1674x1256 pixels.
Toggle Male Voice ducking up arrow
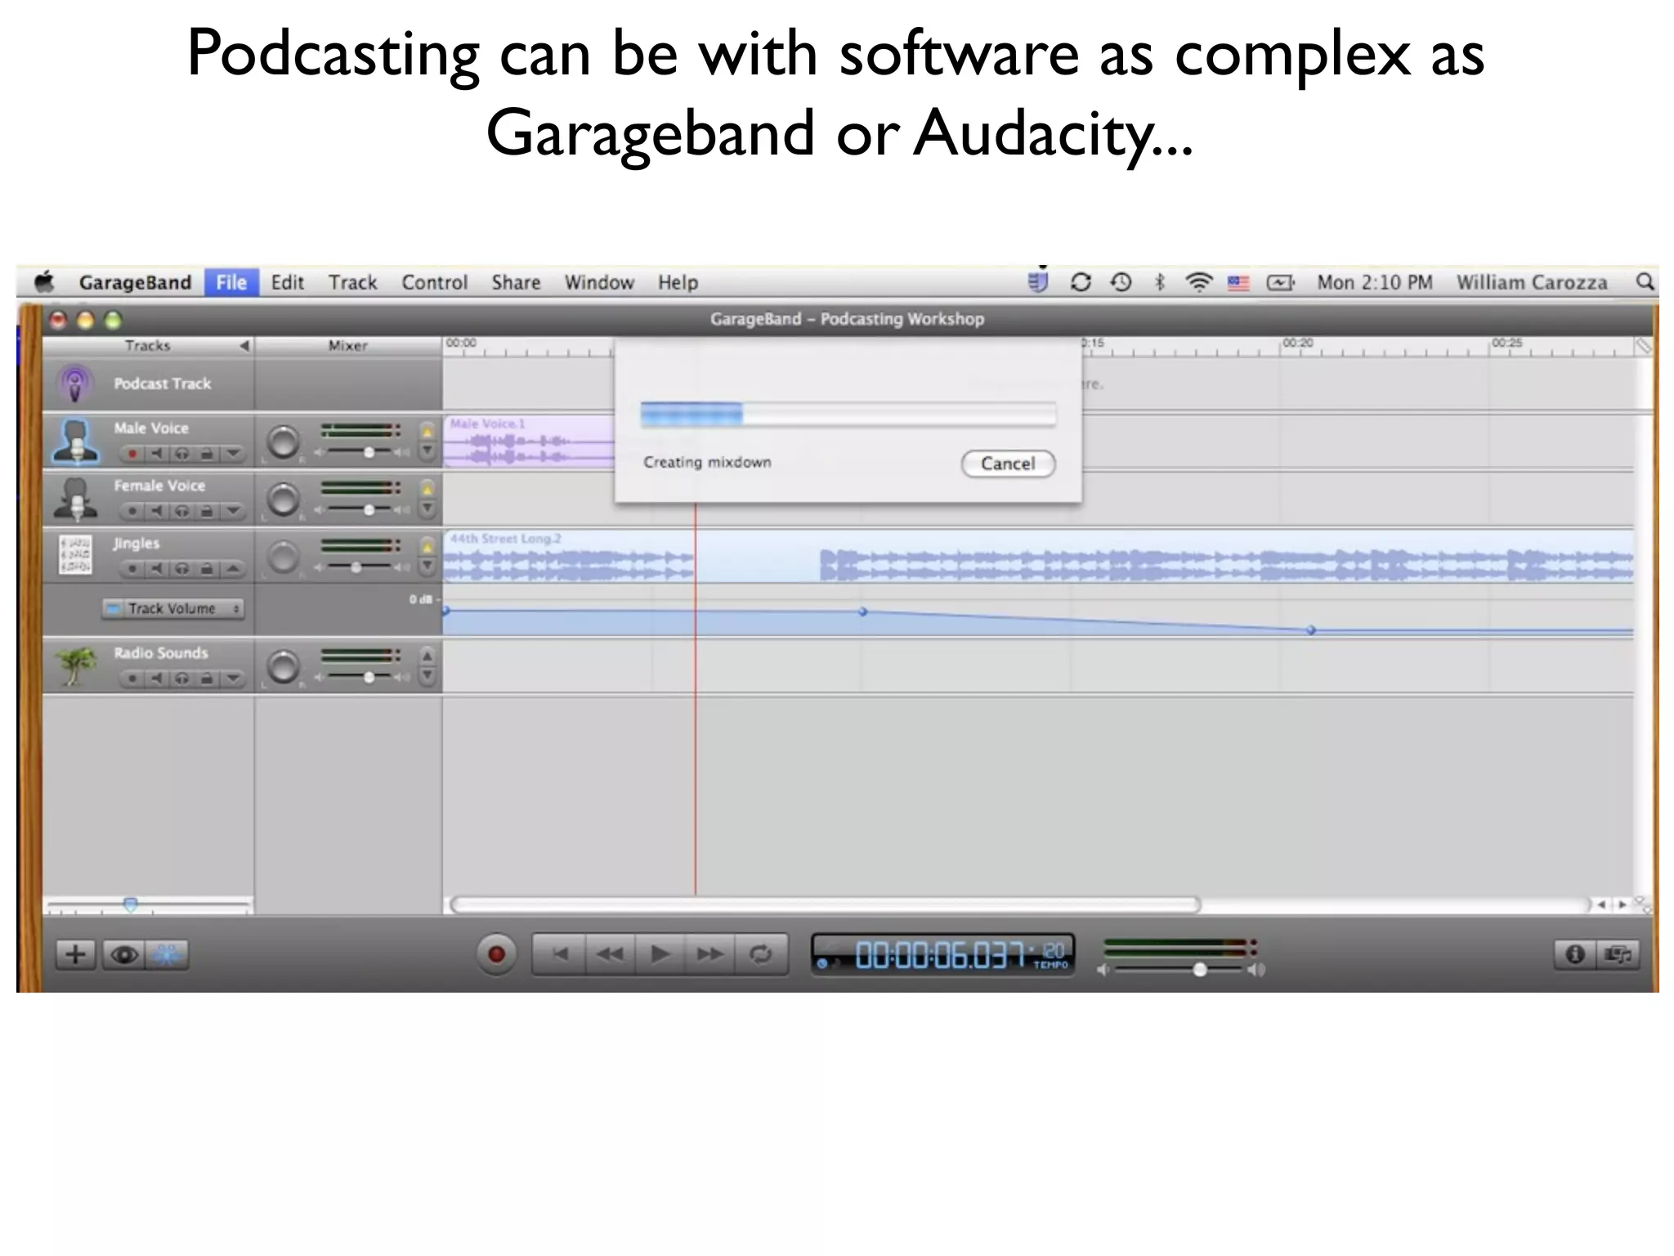427,431
